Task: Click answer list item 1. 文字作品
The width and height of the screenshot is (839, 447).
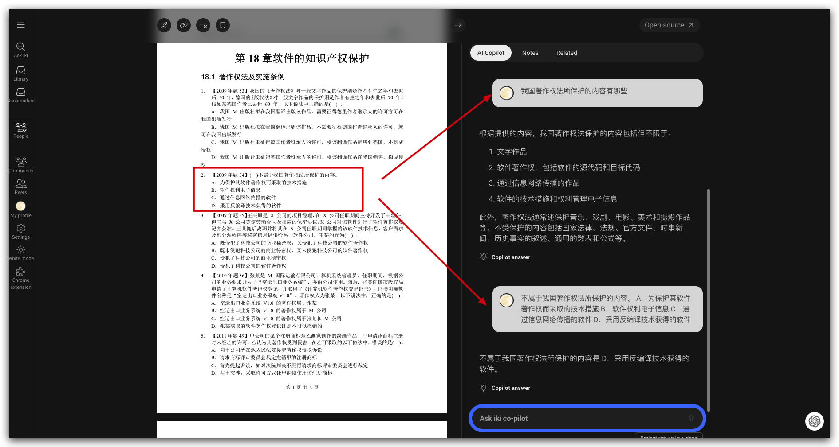Action: pyautogui.click(x=508, y=152)
